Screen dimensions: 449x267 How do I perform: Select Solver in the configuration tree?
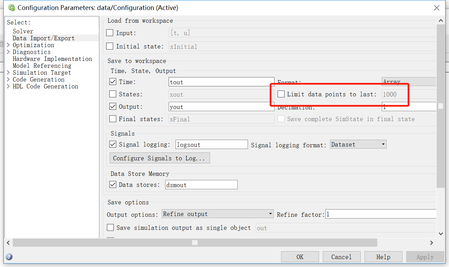[23, 31]
